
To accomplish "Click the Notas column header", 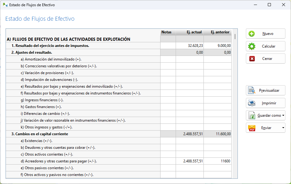I will (166, 32).
